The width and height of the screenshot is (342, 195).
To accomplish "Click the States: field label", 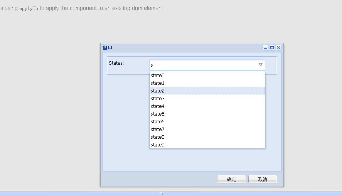I will (116, 63).
